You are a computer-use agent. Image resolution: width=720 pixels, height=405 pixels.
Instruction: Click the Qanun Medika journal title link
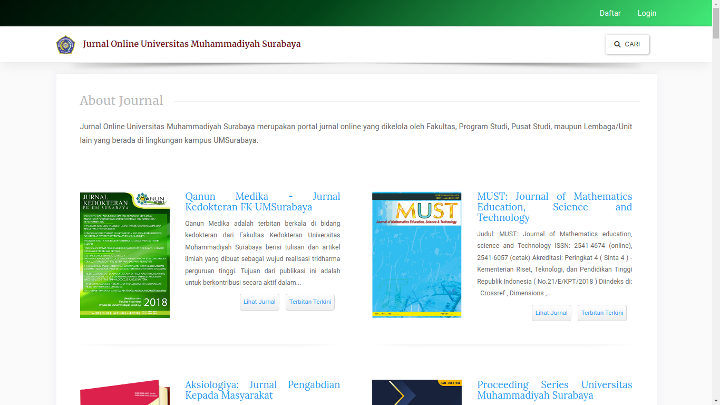point(262,201)
